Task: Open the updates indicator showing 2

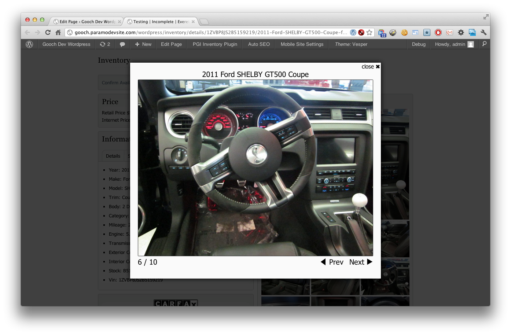Action: (x=105, y=44)
